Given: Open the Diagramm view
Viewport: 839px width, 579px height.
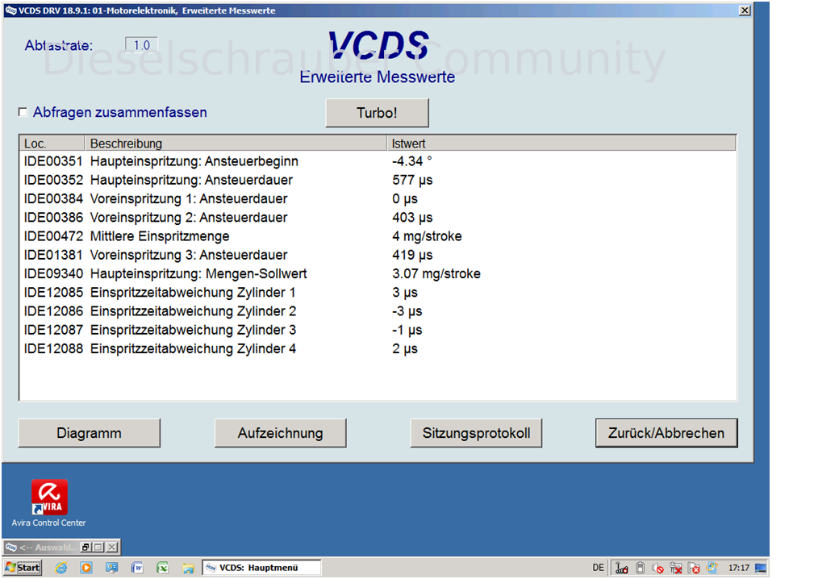Looking at the screenshot, I should [90, 433].
